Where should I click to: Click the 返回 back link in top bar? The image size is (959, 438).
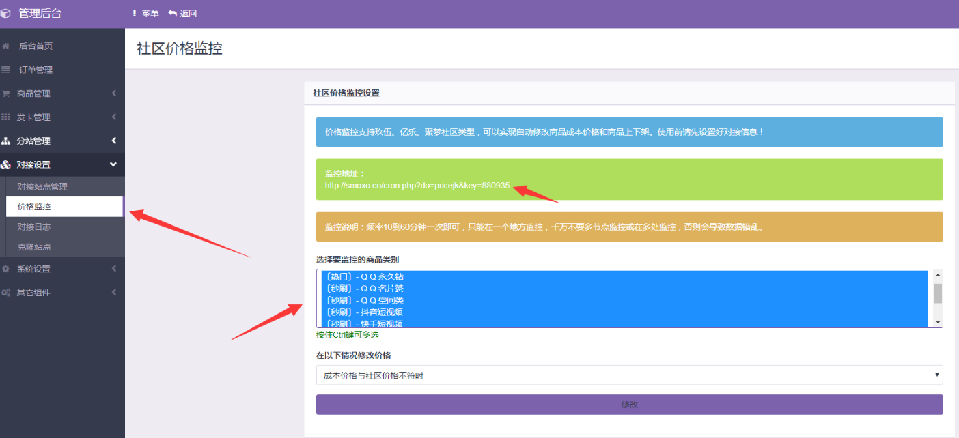click(182, 14)
